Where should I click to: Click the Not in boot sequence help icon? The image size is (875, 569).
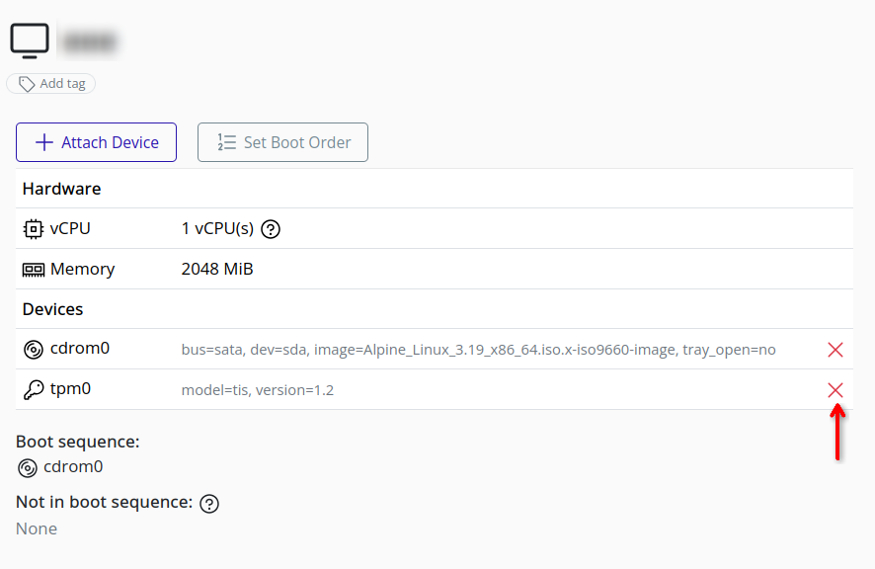tap(209, 504)
